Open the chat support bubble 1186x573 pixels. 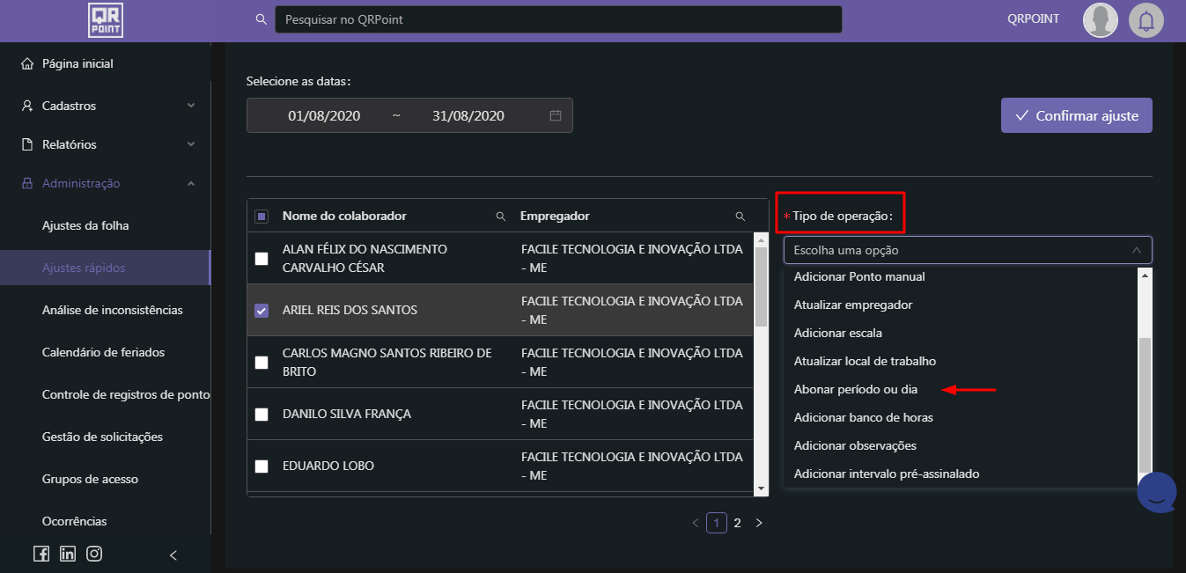pos(1157,493)
